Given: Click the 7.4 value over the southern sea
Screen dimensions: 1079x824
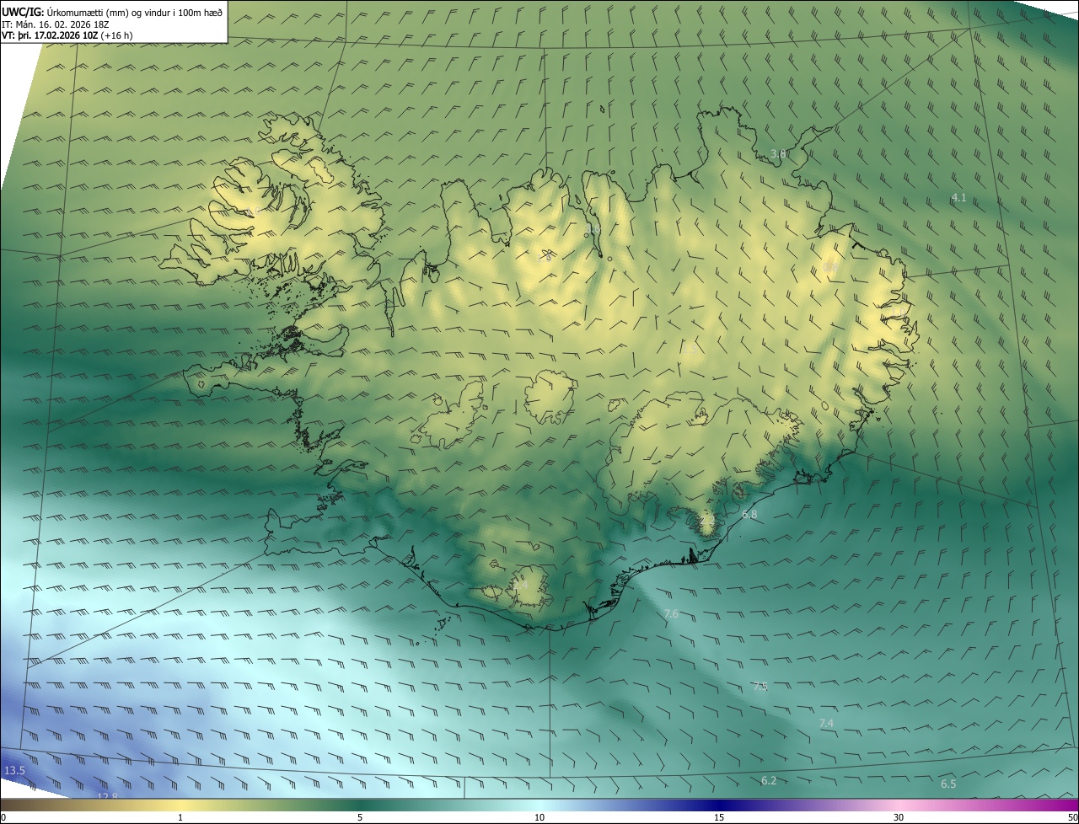Looking at the screenshot, I should (x=826, y=724).
